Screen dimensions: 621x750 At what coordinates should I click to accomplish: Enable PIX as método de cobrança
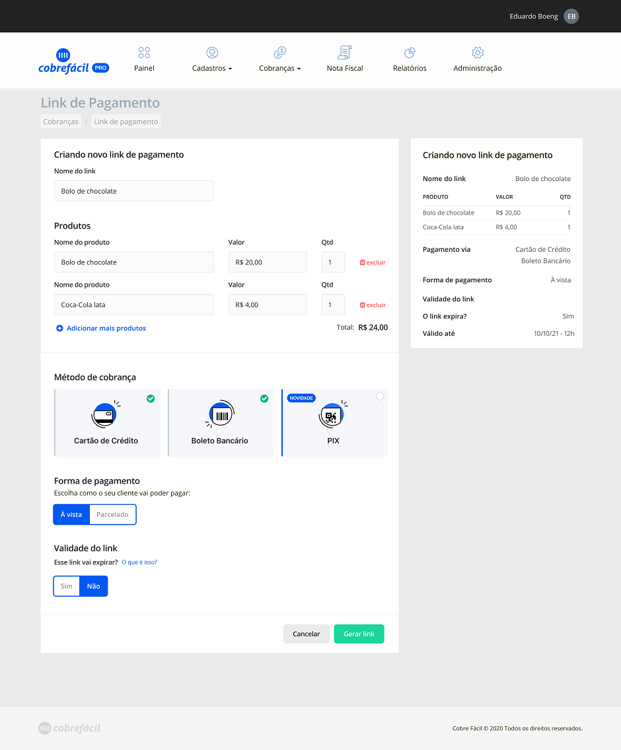pyautogui.click(x=379, y=396)
